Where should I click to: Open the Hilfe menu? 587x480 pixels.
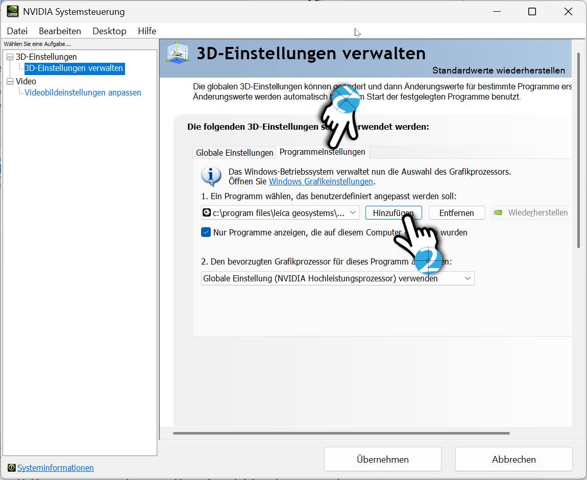click(x=147, y=31)
